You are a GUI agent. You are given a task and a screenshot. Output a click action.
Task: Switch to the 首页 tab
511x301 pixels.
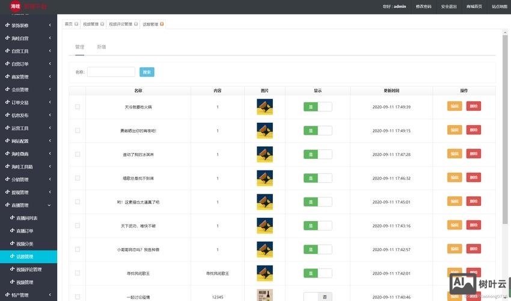(69, 24)
